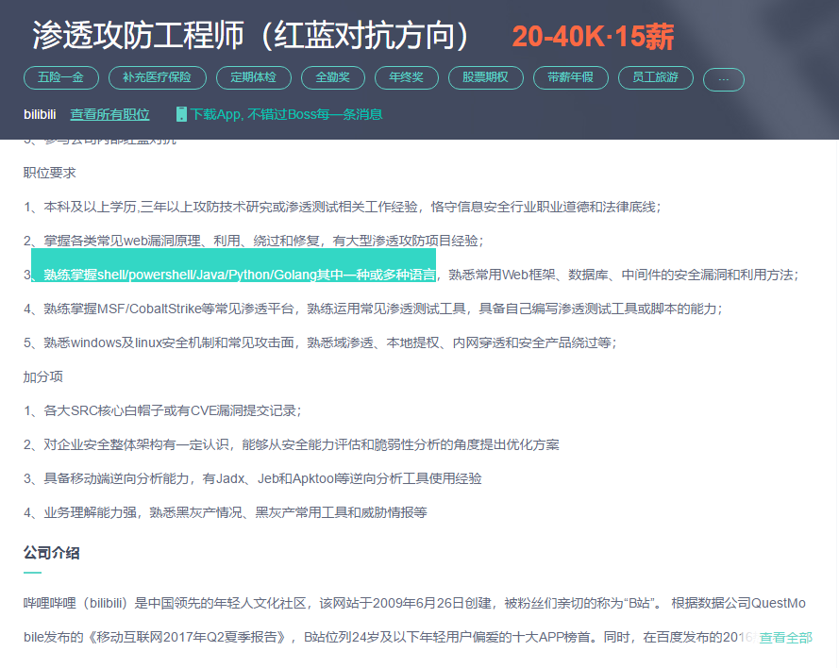Click the 补充医疗保险 benefit tag
Viewport: 839px width, 668px height.
(157, 77)
